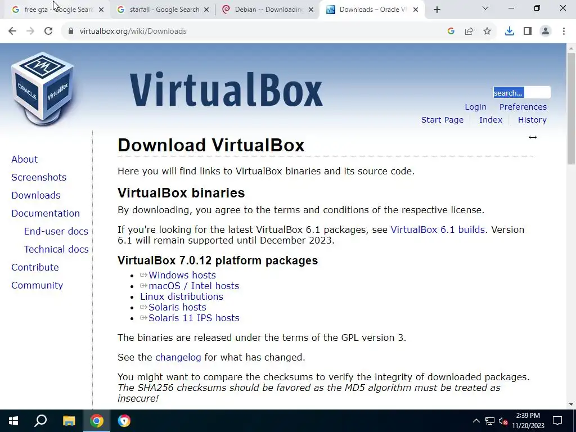Click the page vertical scrollbar thumb
Viewport: 576px width, 432px height.
click(x=571, y=109)
